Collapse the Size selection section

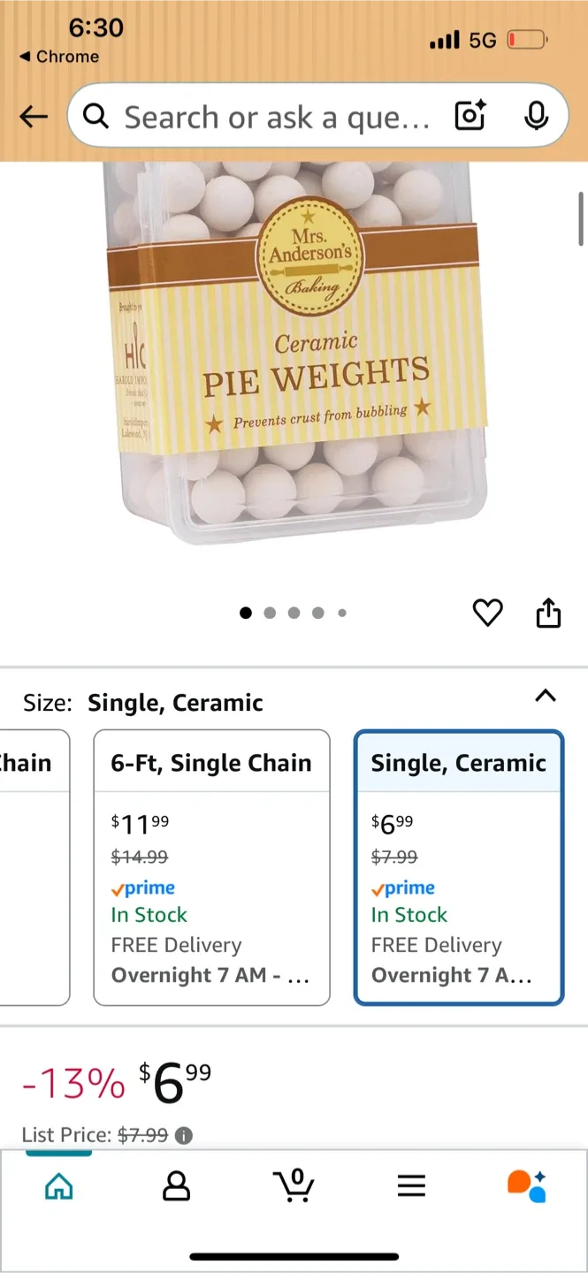tap(545, 697)
